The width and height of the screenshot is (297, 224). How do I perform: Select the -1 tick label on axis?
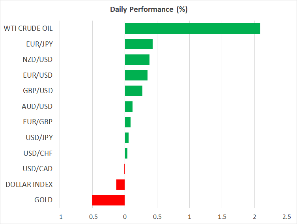coord(60,217)
